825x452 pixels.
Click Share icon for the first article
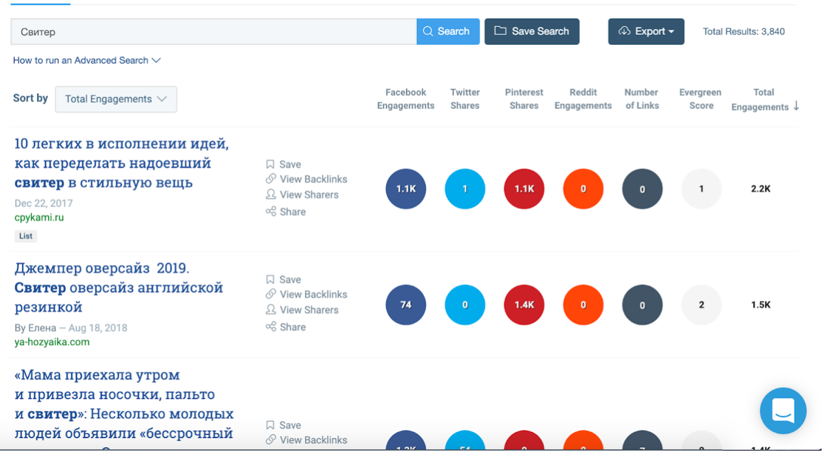click(271, 212)
